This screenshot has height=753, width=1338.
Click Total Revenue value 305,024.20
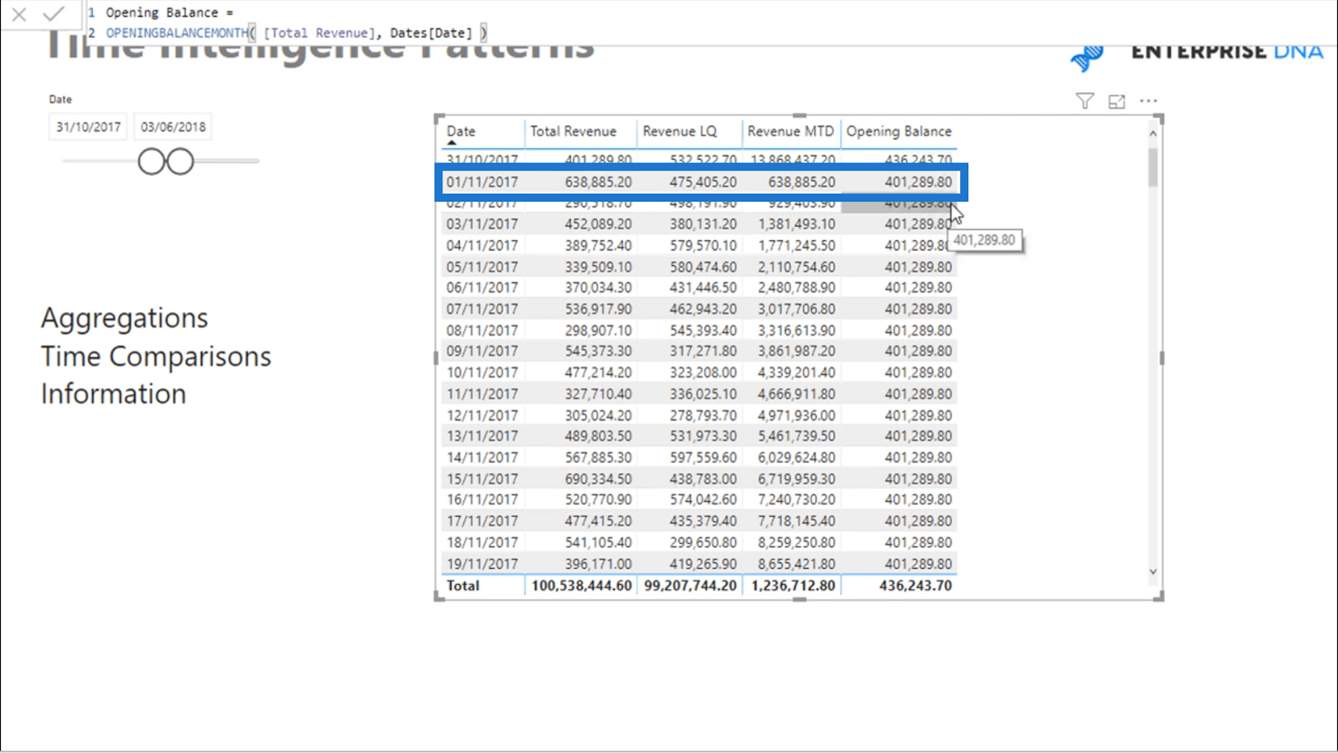click(x=598, y=415)
